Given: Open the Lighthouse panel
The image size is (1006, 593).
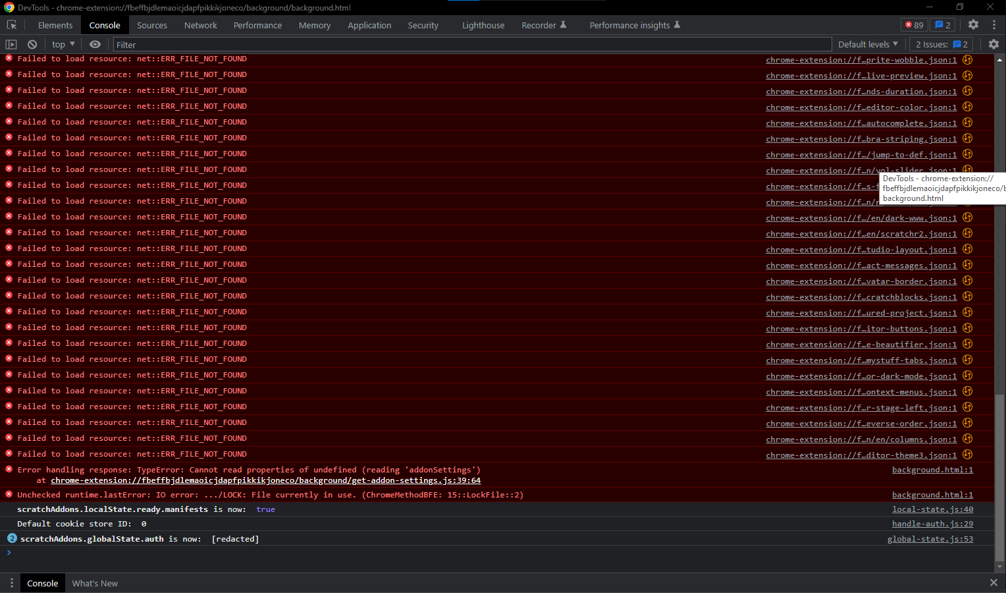Looking at the screenshot, I should click(x=483, y=25).
